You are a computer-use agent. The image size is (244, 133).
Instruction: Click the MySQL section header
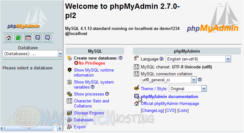click(x=95, y=51)
